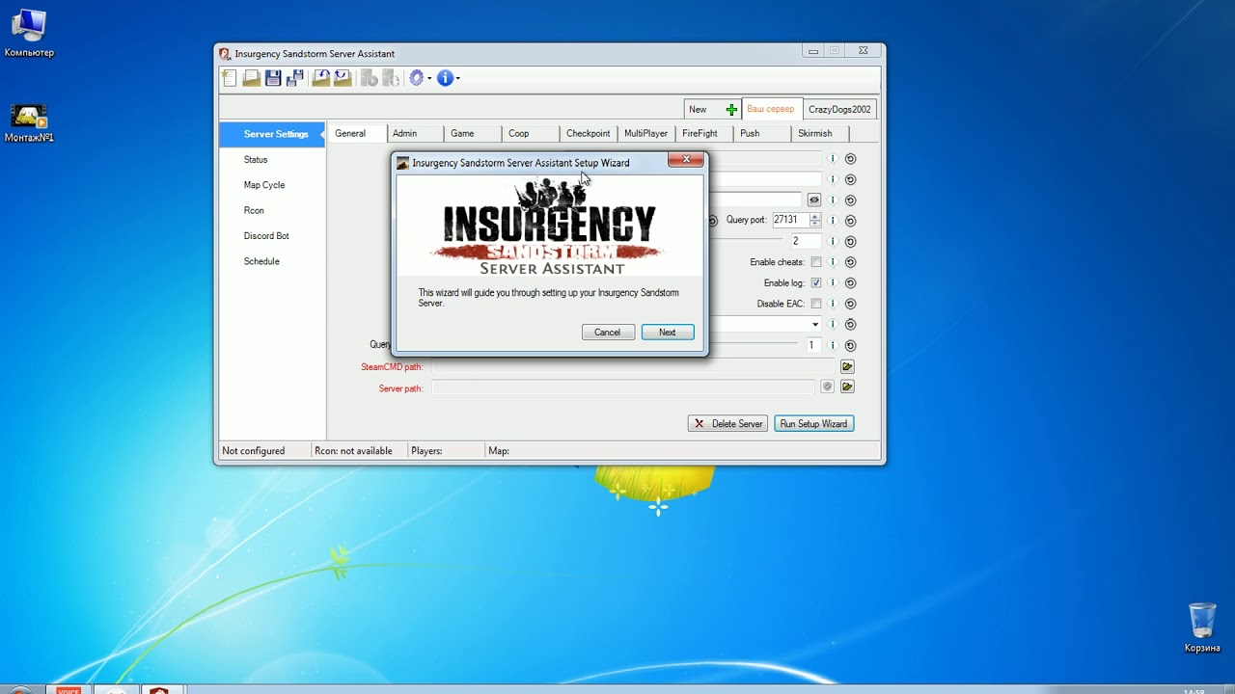
Task: Open the gear toolbar dropdown arrow
Action: point(429,79)
